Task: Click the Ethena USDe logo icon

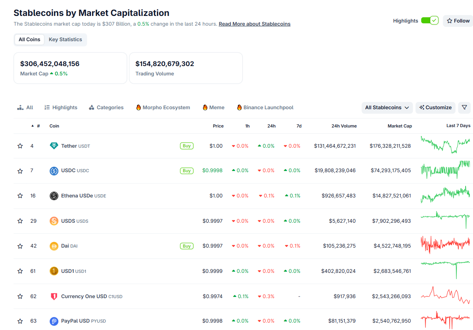Action: tap(54, 196)
